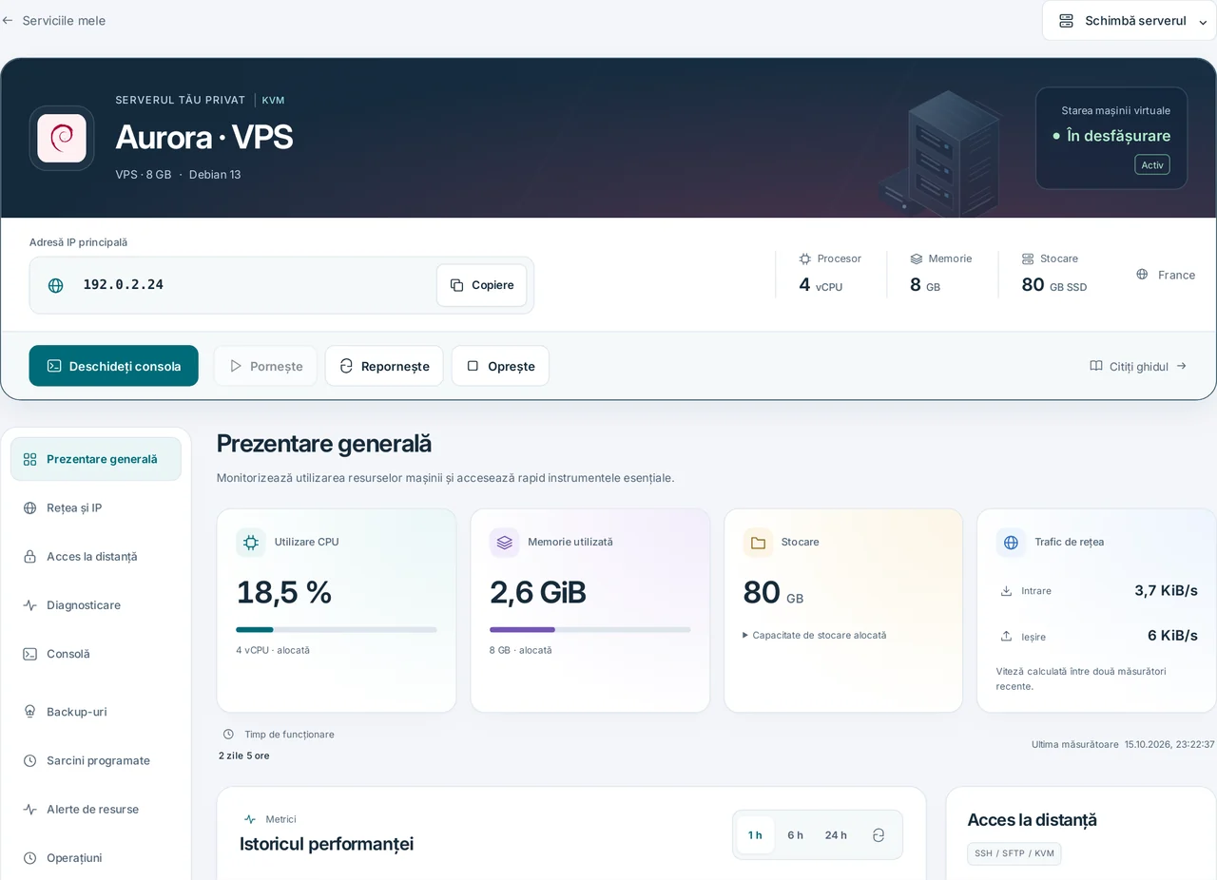Viewport: 1217px width, 880px height.
Task: Click the download arrow icon next to Intrare
Action: coord(1006,591)
